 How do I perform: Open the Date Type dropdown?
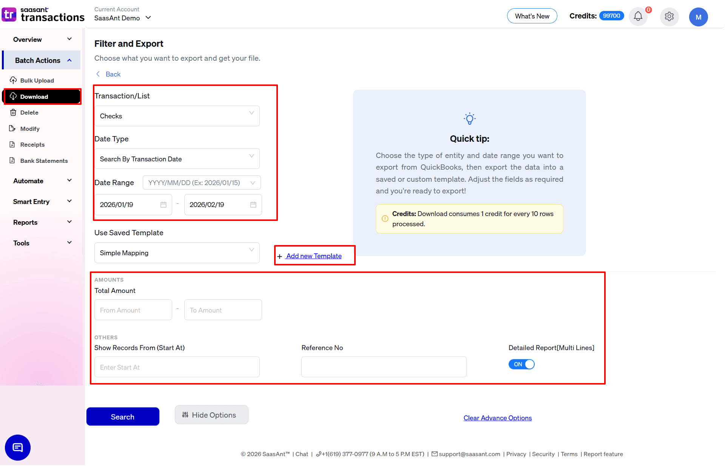pos(177,159)
